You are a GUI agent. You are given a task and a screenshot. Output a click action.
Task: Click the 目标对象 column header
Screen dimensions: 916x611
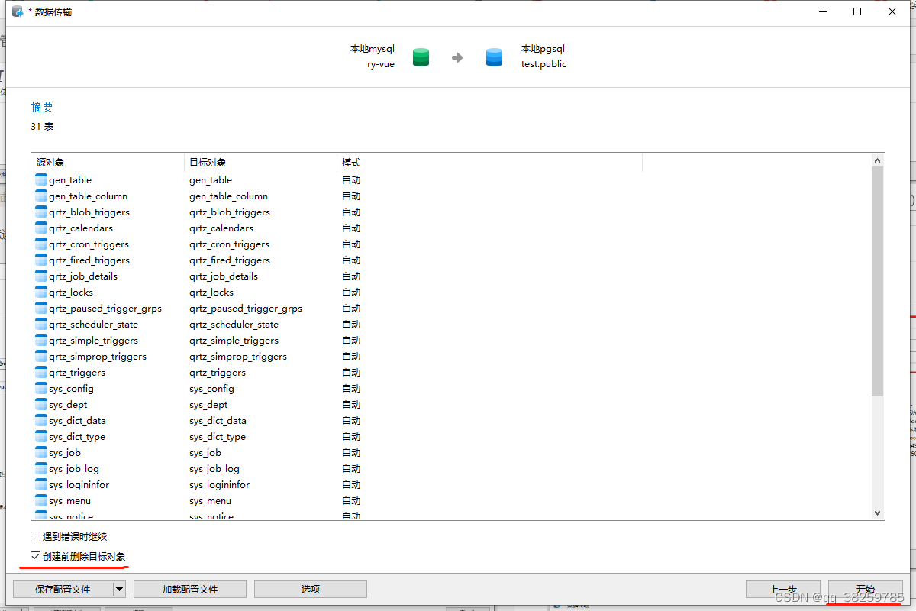click(261, 163)
